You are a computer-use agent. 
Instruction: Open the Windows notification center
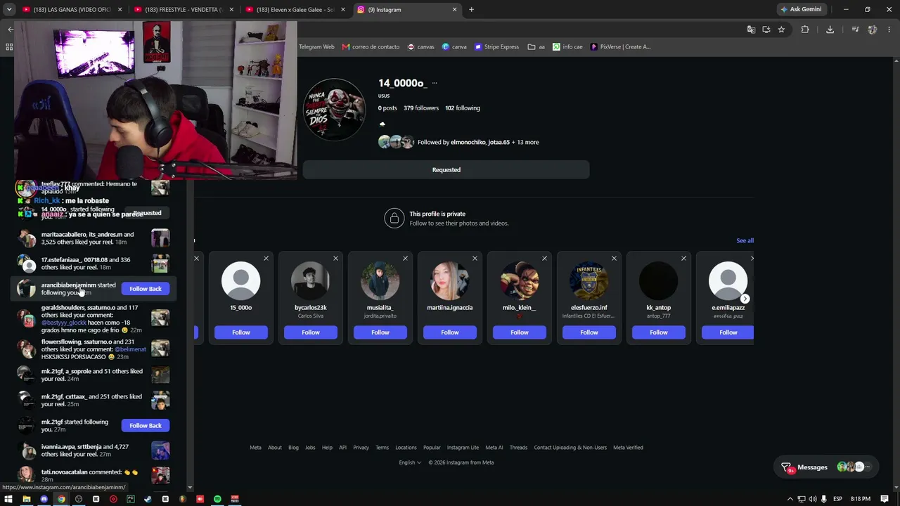click(x=884, y=499)
